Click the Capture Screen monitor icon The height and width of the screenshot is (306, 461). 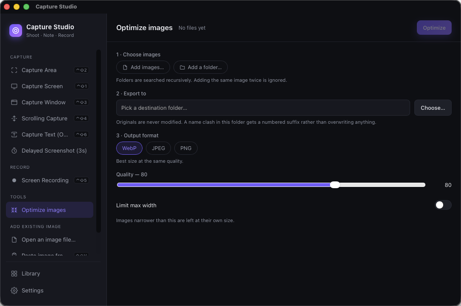point(14,86)
